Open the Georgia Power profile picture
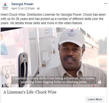 (x=5, y=7)
